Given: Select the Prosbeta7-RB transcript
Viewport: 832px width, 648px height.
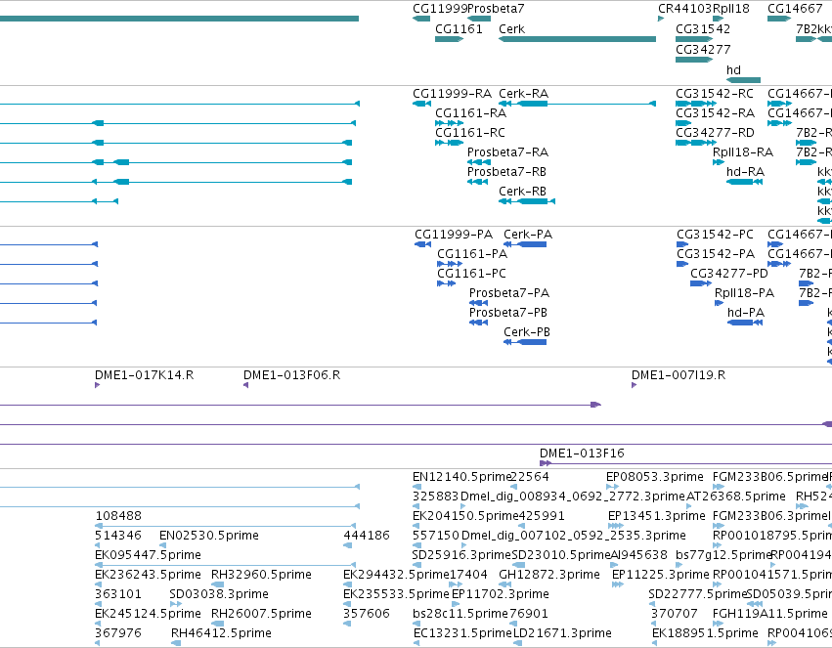Looking at the screenshot, I should [477, 182].
